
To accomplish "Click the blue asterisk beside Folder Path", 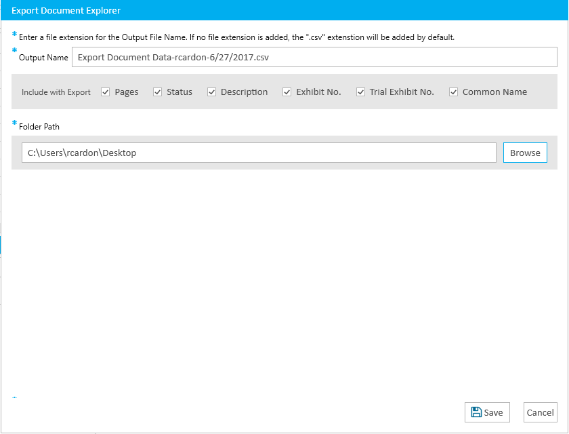I will [x=15, y=123].
